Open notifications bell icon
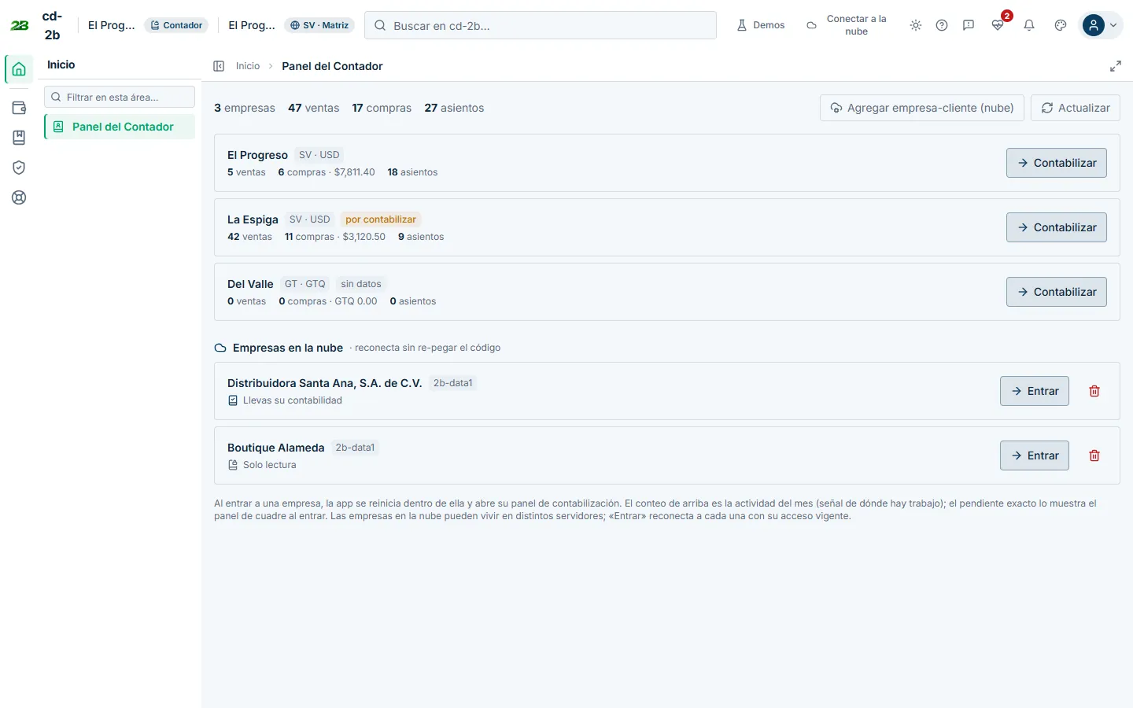Viewport: 1133px width, 708px height. pyautogui.click(x=1028, y=25)
